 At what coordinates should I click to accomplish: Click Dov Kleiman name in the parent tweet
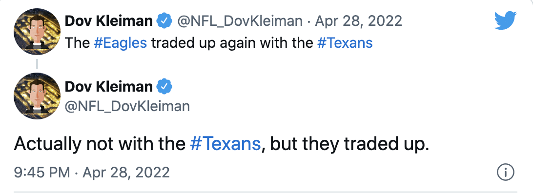point(108,22)
